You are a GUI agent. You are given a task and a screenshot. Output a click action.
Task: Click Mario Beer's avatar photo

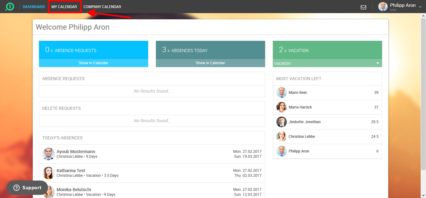[x=281, y=93]
